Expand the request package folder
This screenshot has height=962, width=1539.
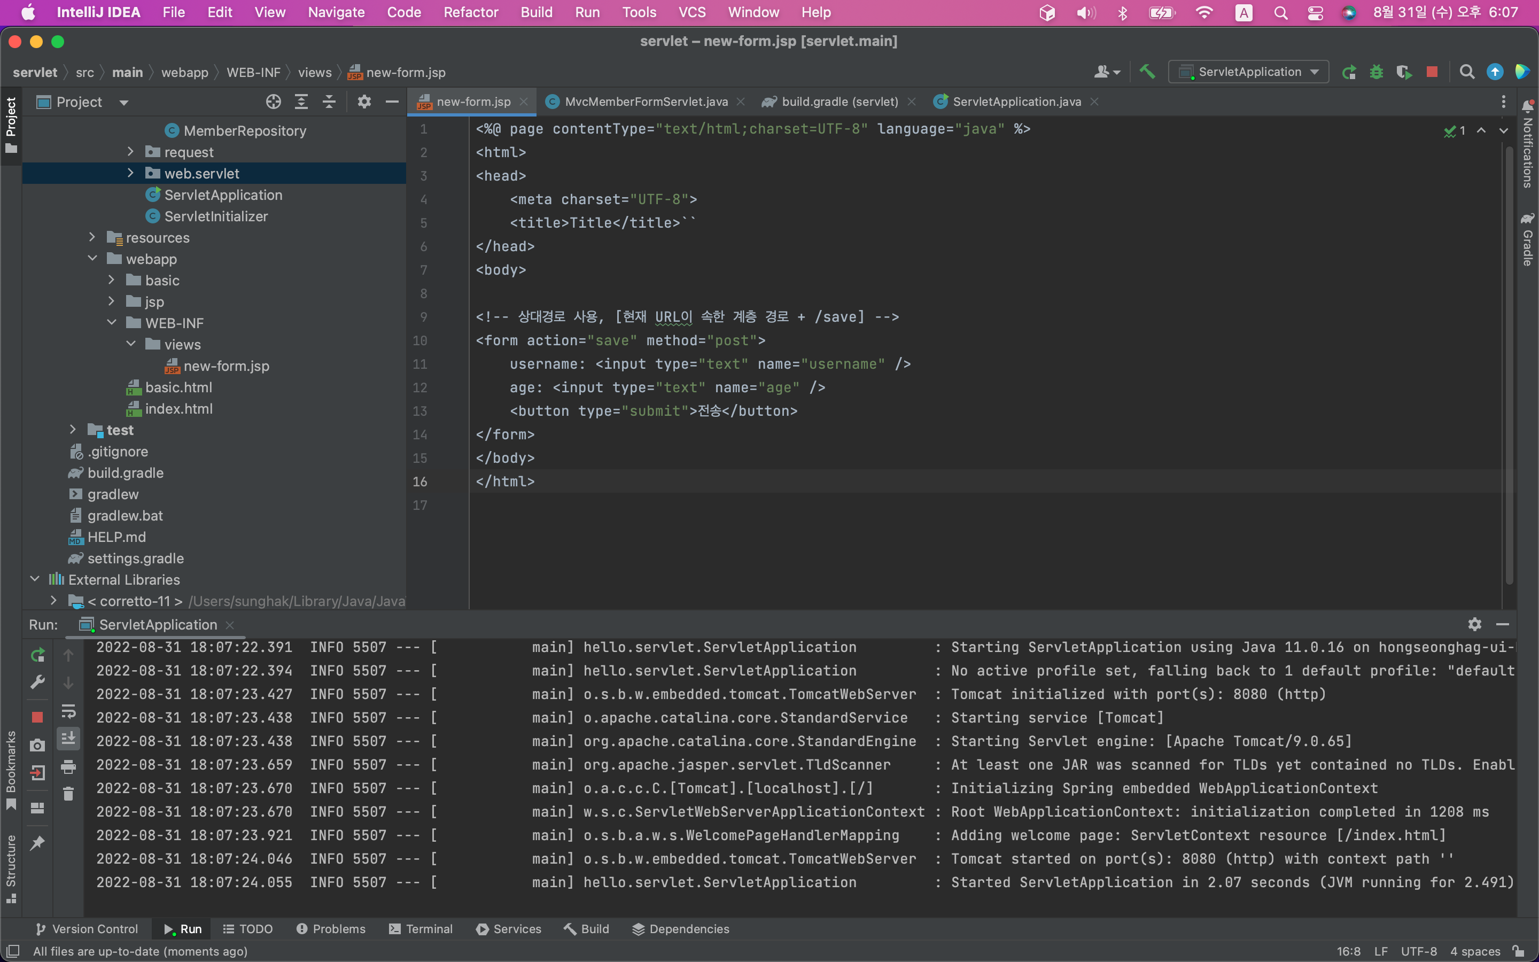click(130, 151)
